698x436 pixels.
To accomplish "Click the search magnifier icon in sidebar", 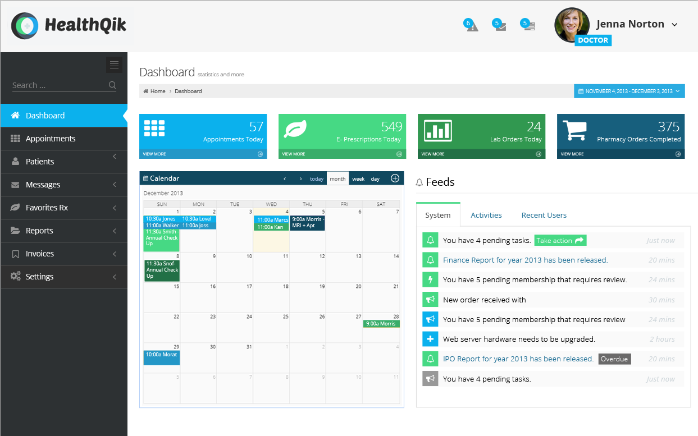I will [x=112, y=85].
